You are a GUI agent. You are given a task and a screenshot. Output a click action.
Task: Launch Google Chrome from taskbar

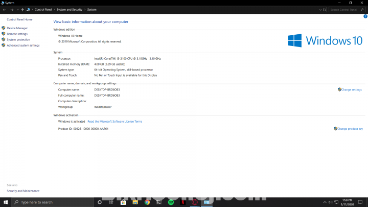click(147, 202)
